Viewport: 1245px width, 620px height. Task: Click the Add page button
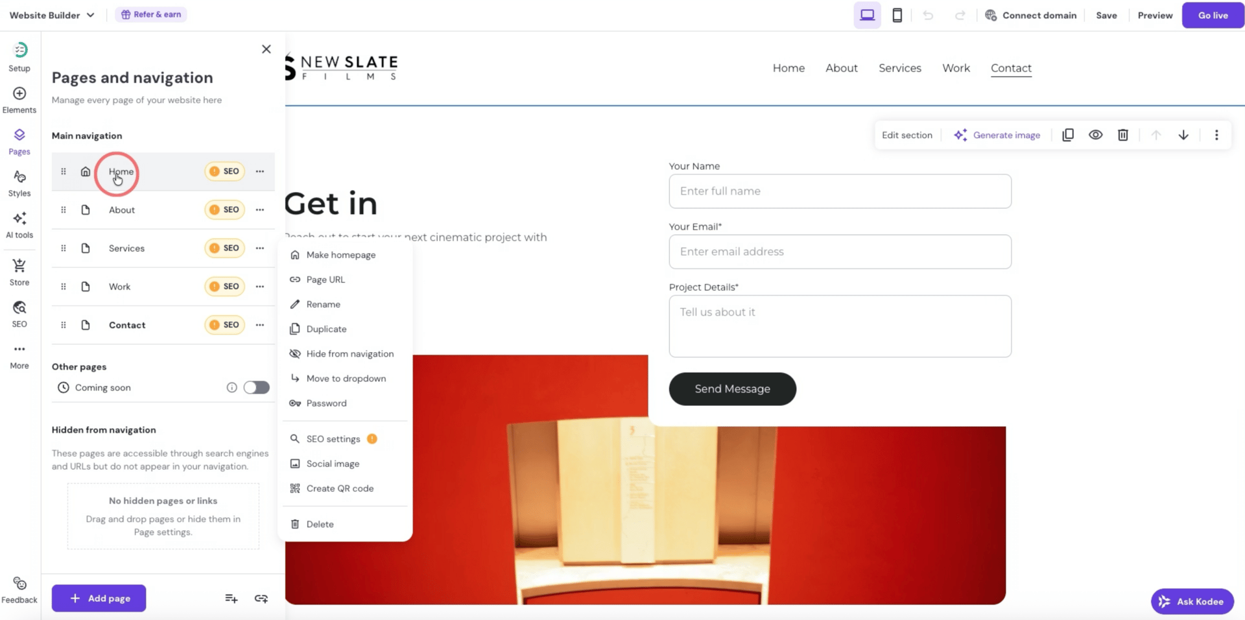coord(99,598)
